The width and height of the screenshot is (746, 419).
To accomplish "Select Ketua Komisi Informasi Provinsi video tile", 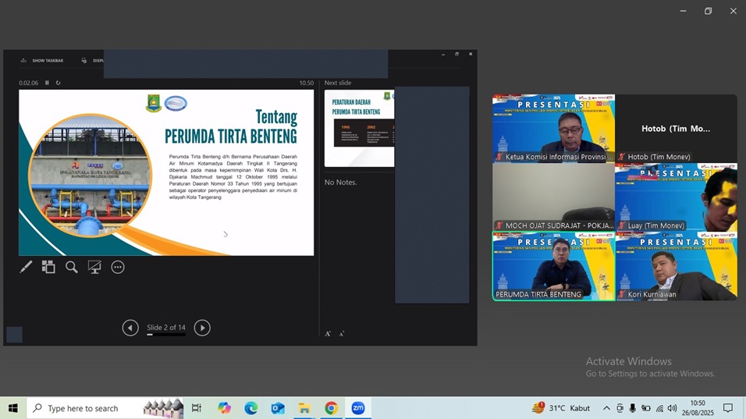I will (553, 129).
